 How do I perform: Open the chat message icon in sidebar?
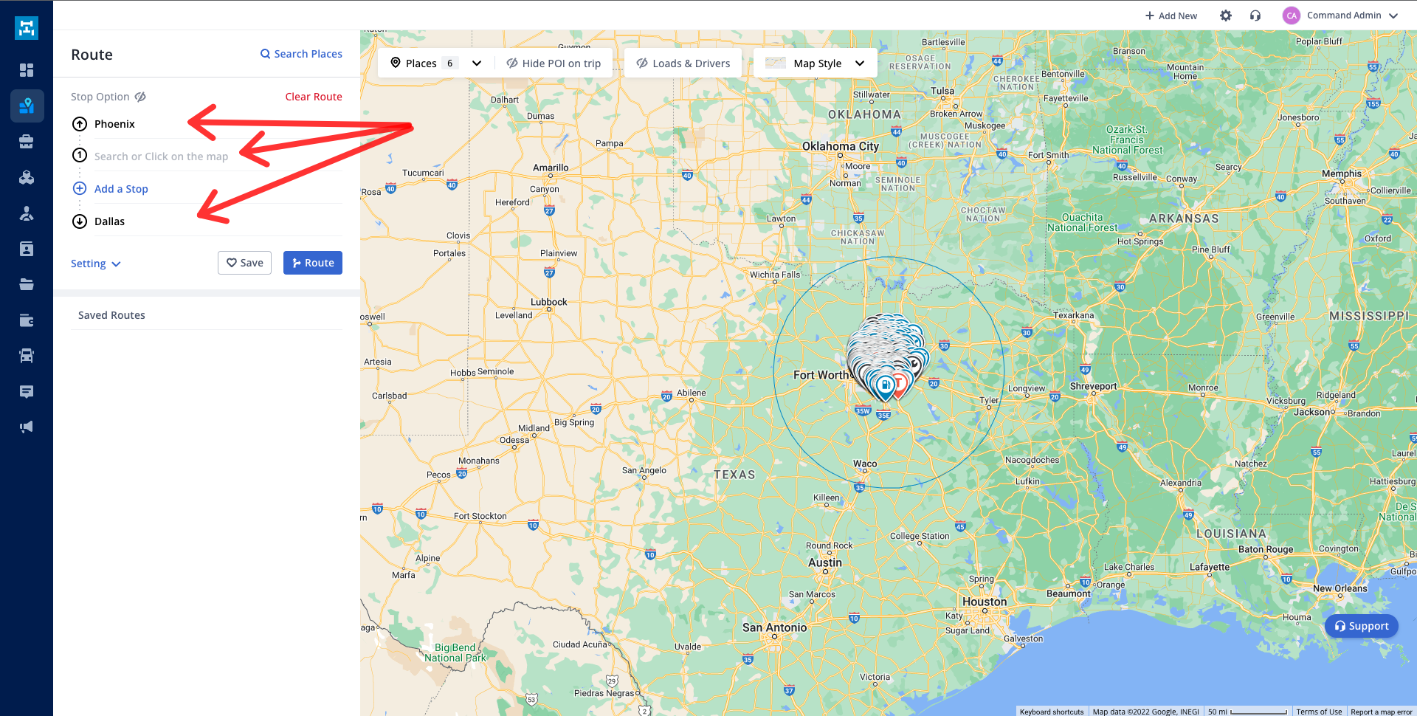[x=27, y=391]
